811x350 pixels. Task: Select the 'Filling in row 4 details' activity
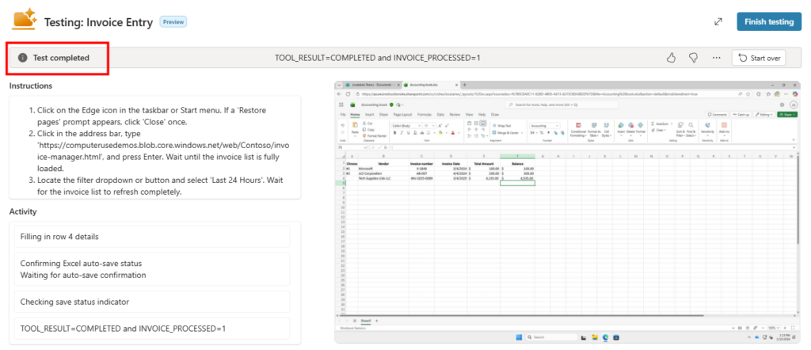click(x=150, y=236)
